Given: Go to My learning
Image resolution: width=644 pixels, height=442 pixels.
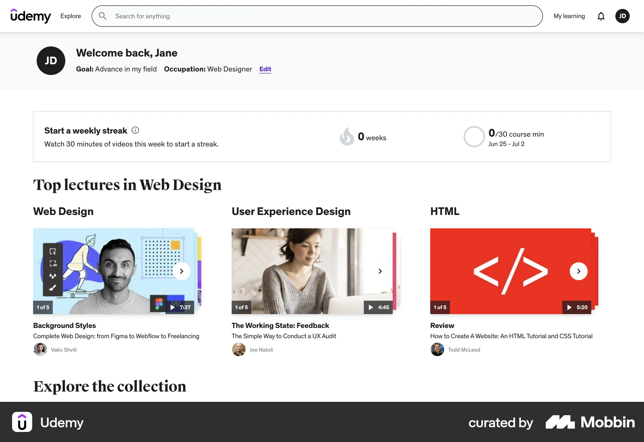Looking at the screenshot, I should (569, 16).
